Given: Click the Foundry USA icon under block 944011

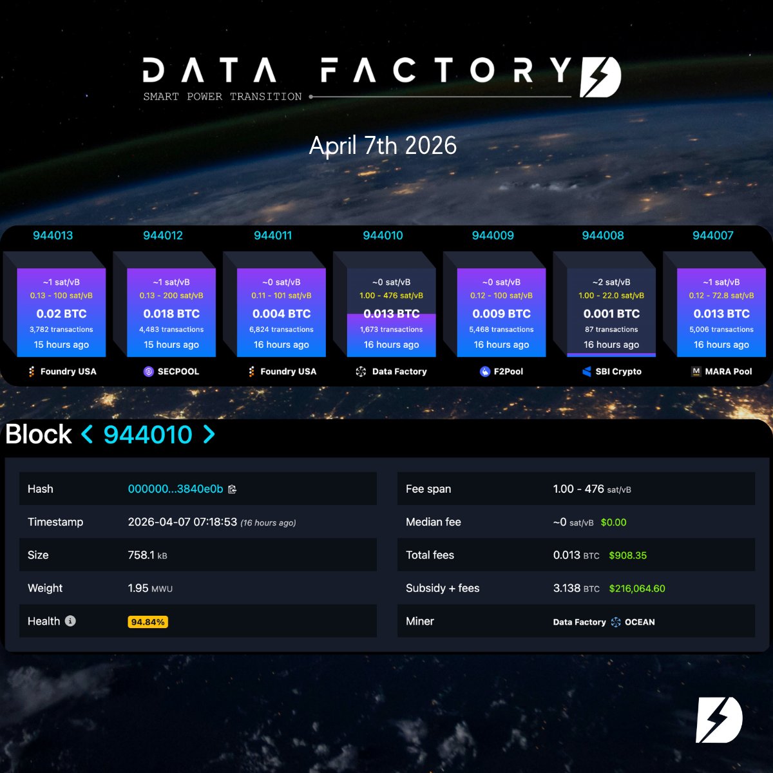Looking at the screenshot, I should coord(252,372).
